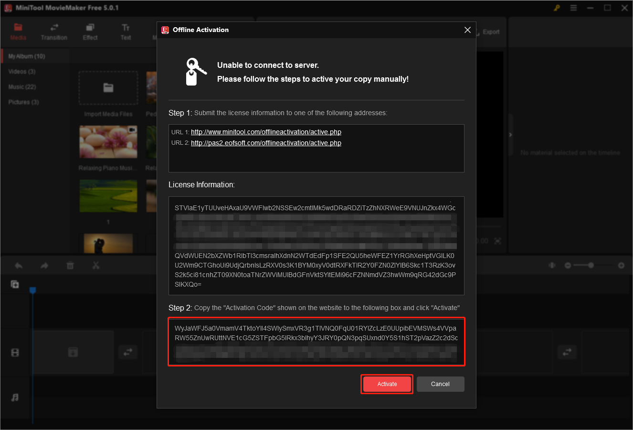This screenshot has width=633, height=430.
Task: Click inside the License Information text box
Action: coord(316,246)
